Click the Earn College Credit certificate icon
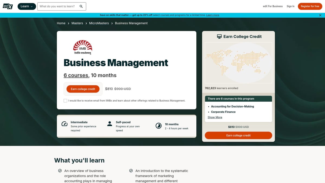The image size is (325, 183). [x=219, y=37]
